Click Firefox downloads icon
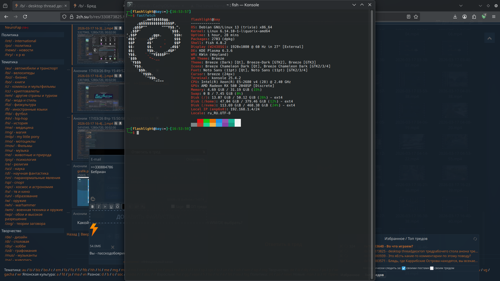Viewport: 500px width, 281px height. tap(455, 17)
